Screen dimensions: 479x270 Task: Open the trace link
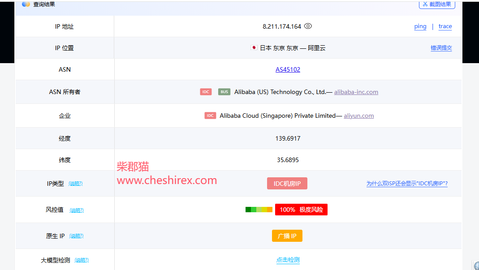pos(445,26)
